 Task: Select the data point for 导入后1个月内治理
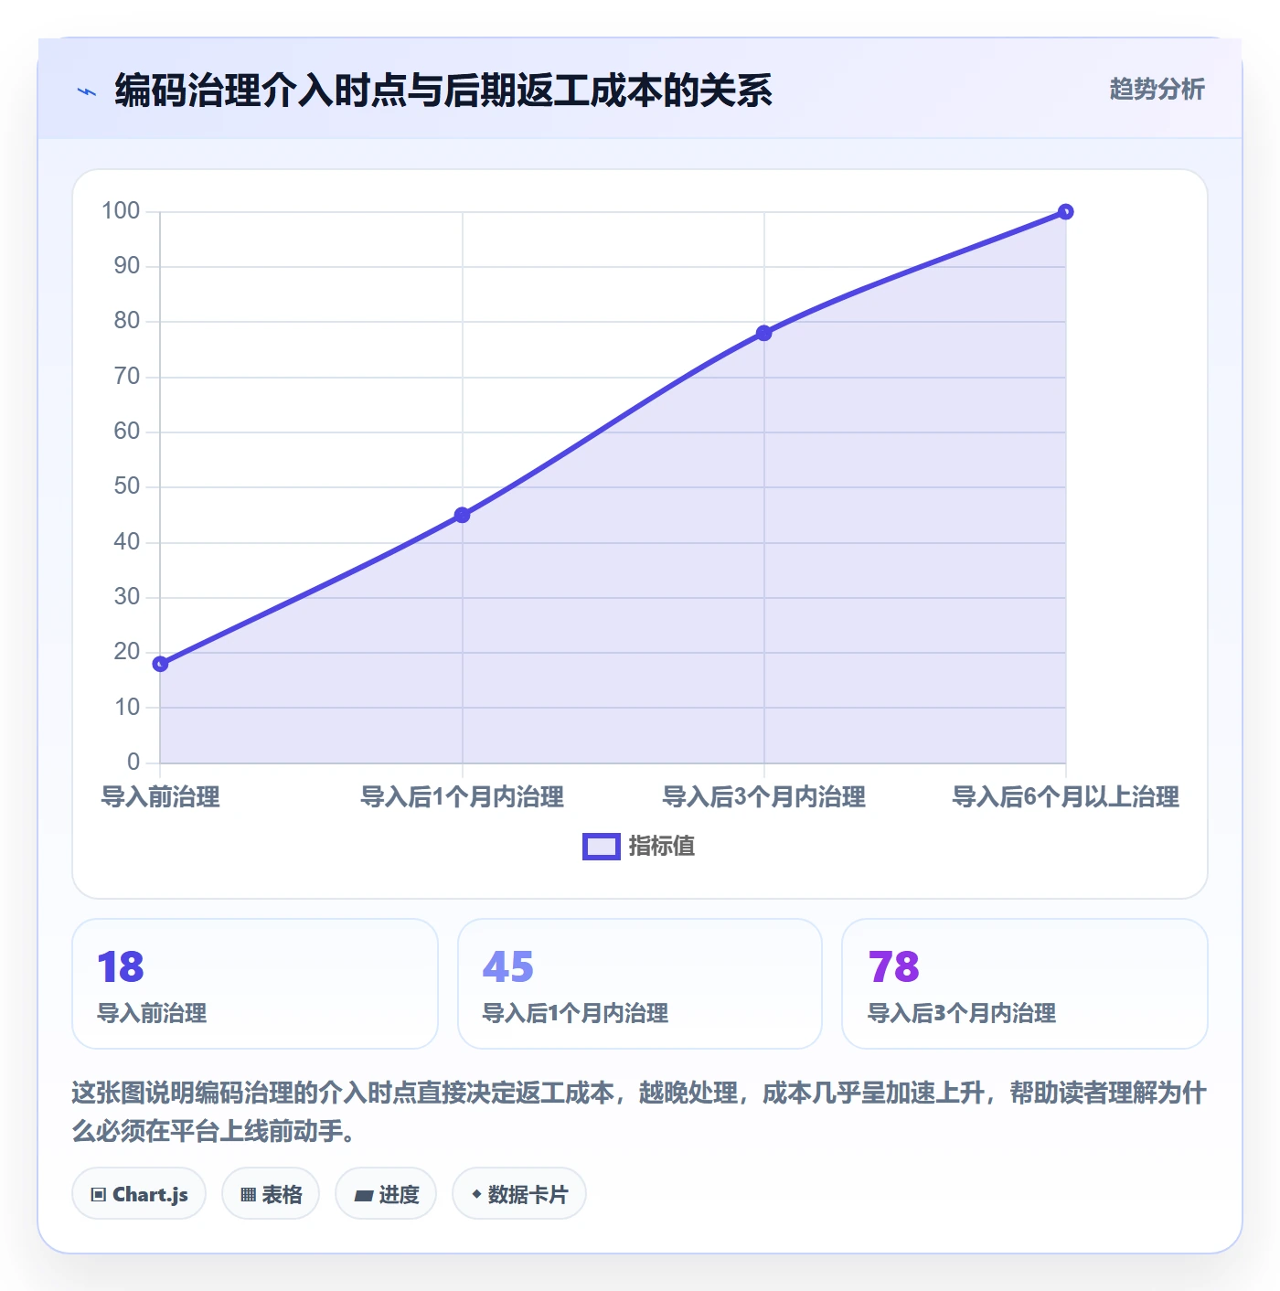[x=463, y=516]
